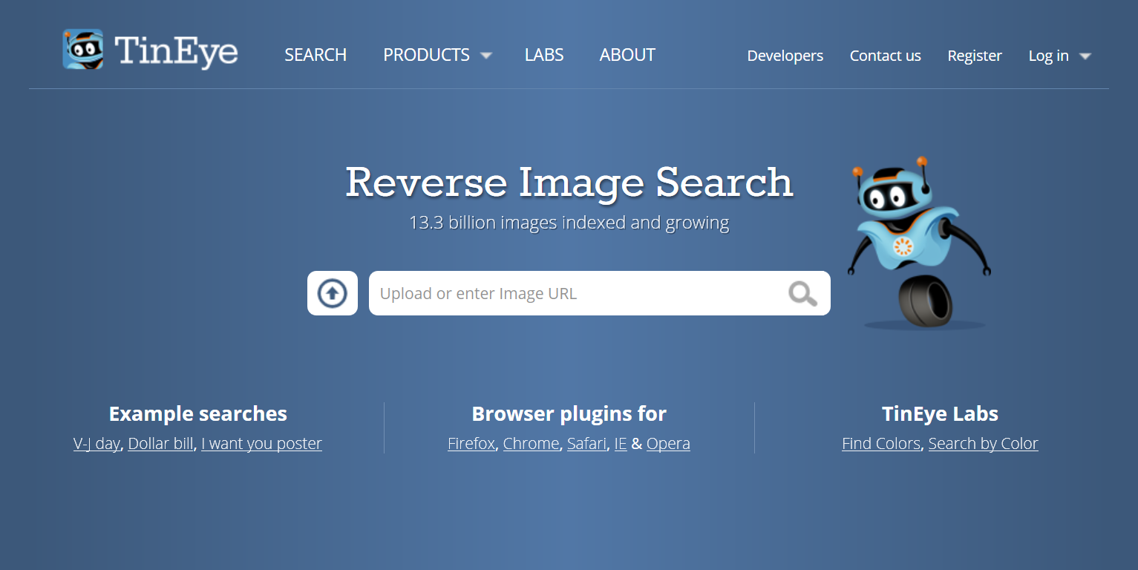Click the Example searches heading
The height and width of the screenshot is (570, 1138).
pyautogui.click(x=198, y=413)
